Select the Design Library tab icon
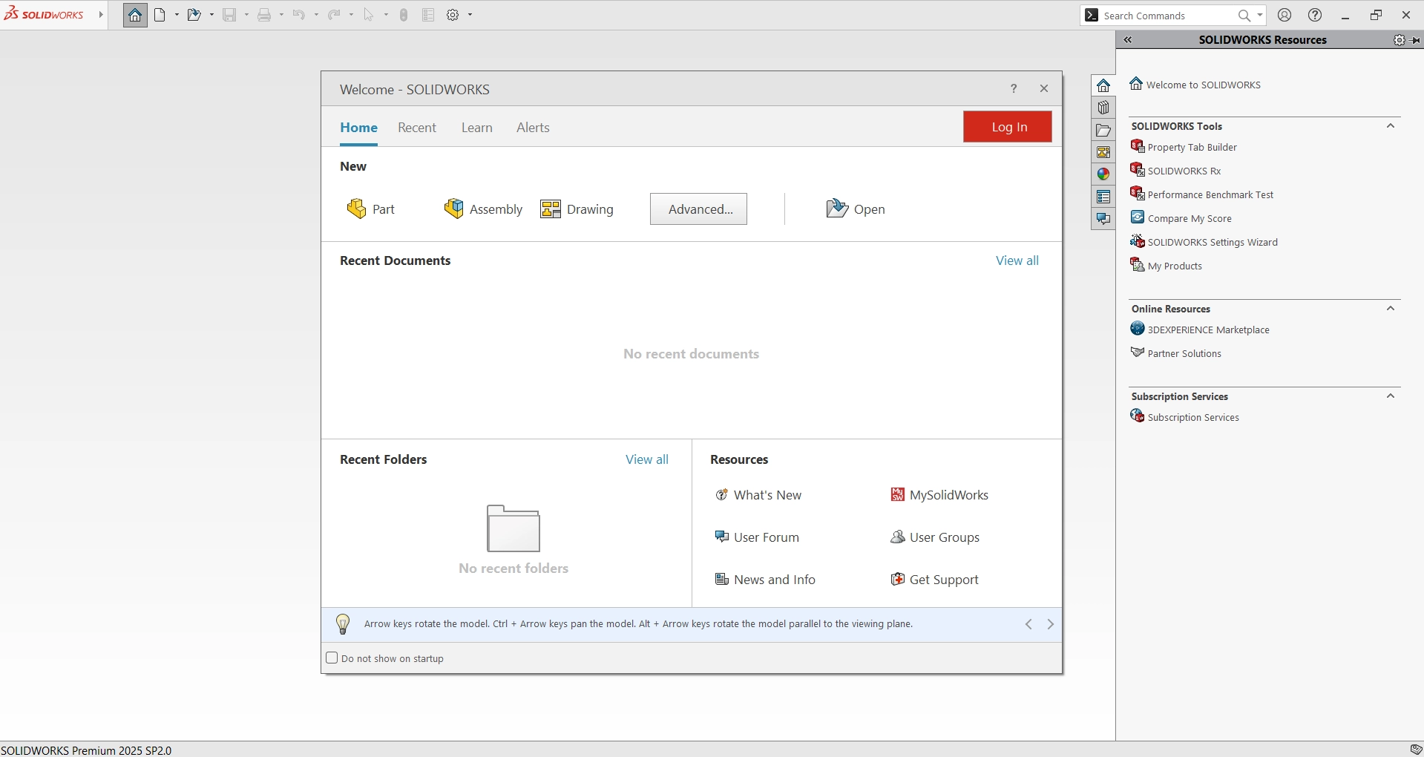The width and height of the screenshot is (1424, 757). click(1103, 108)
